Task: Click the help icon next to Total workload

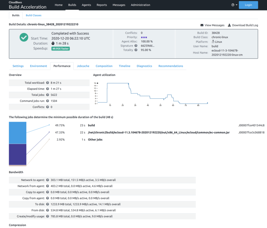Action: pyautogui.click(x=48, y=83)
